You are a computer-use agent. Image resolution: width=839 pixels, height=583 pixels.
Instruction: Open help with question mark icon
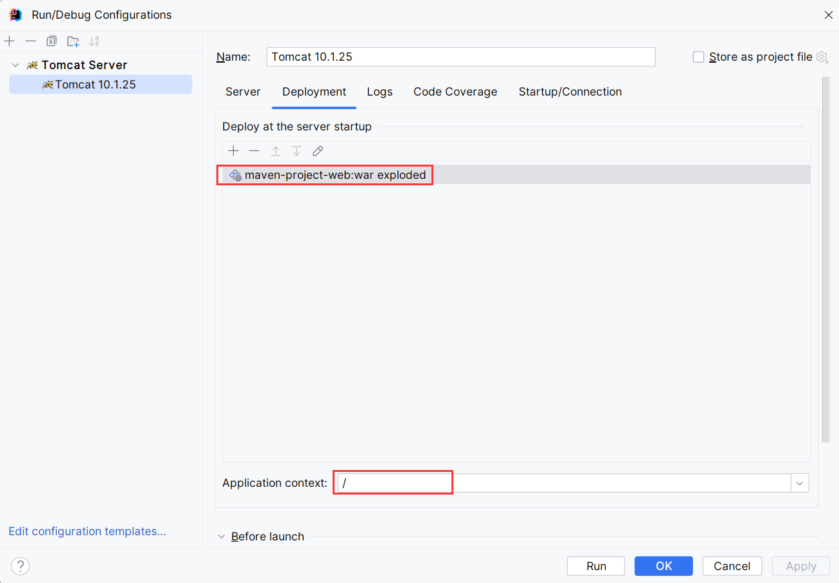pyautogui.click(x=21, y=566)
